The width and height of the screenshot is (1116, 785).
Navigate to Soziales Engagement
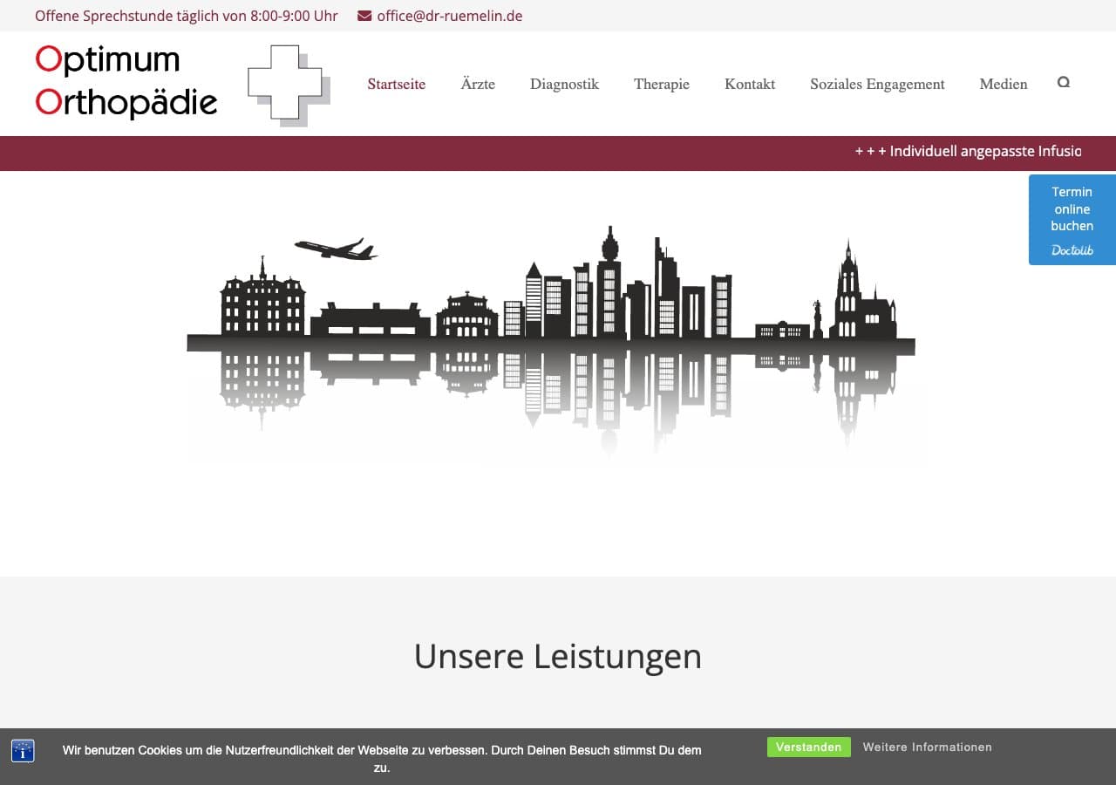(x=877, y=84)
